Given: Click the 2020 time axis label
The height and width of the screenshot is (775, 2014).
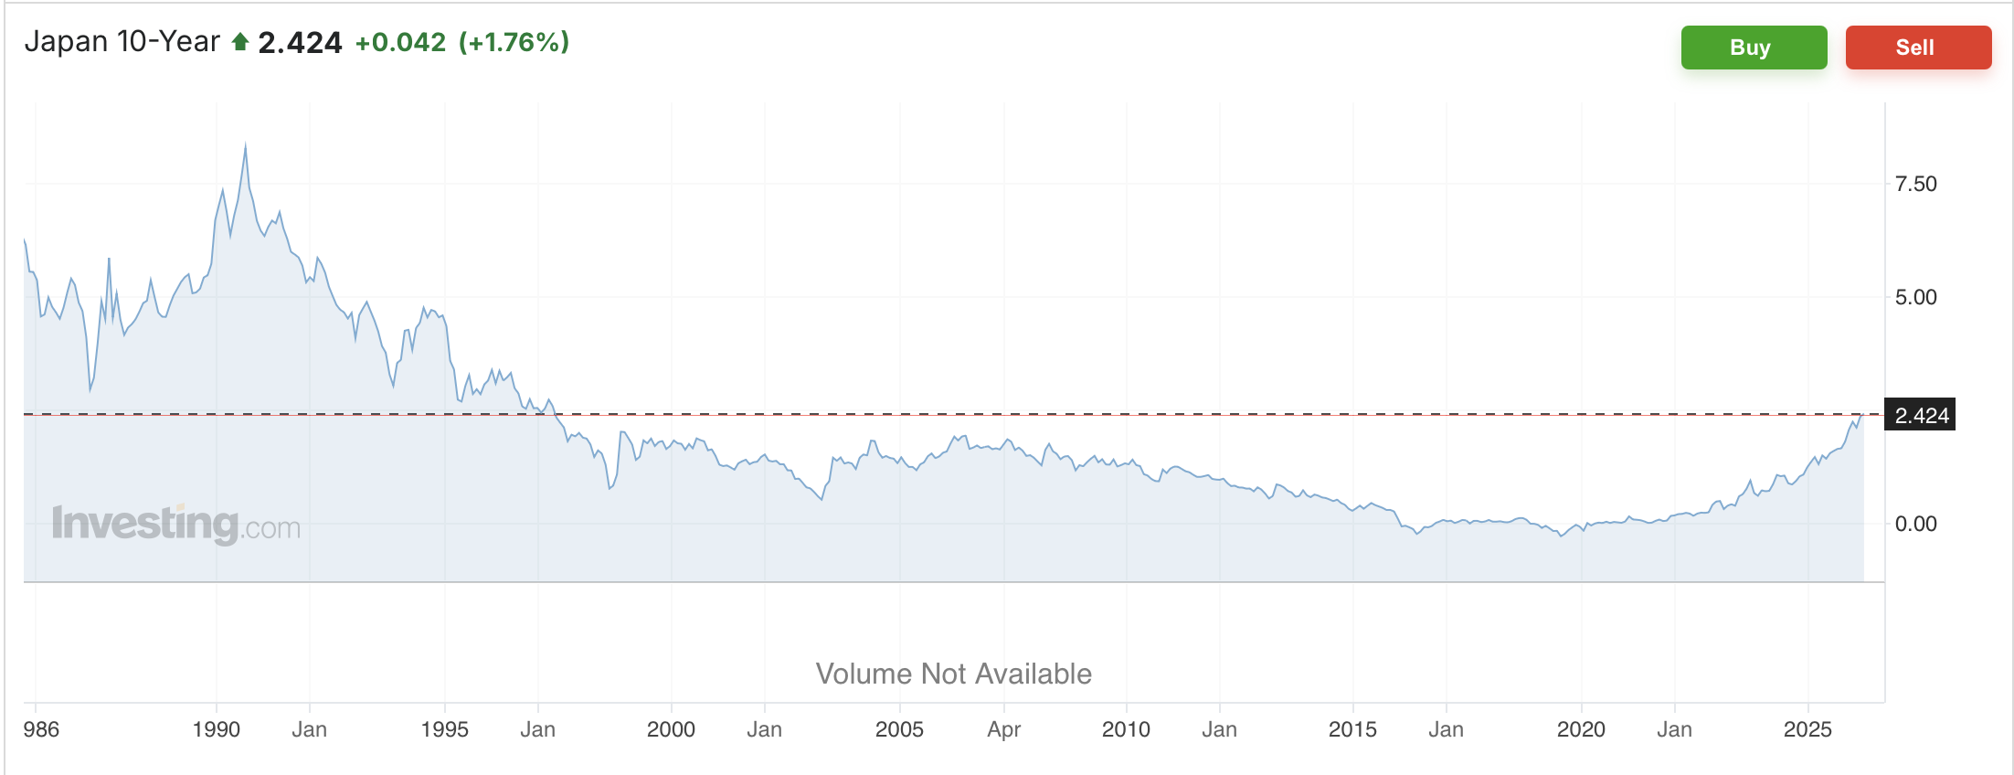Looking at the screenshot, I should pos(1581,729).
